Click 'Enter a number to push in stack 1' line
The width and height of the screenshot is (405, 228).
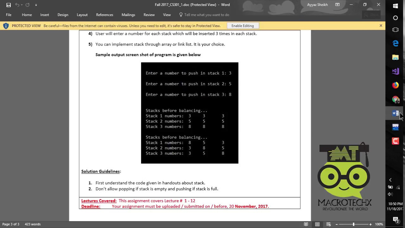[x=188, y=73]
